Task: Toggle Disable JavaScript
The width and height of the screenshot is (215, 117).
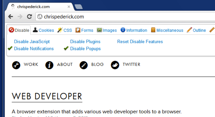Action: [32, 42]
